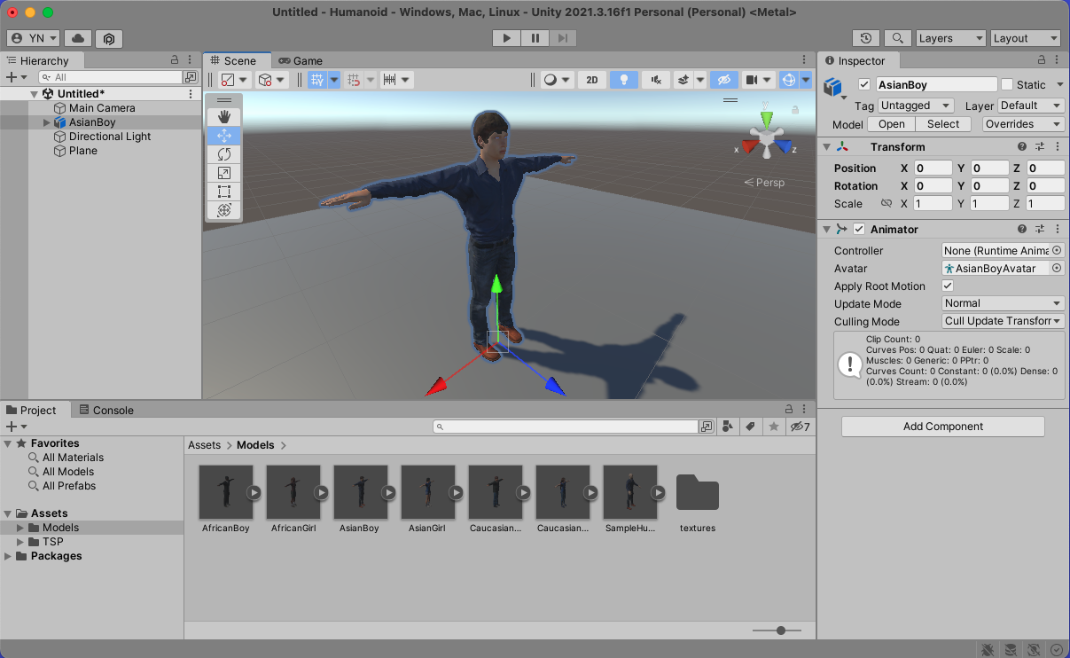Screen dimensions: 1070x658
Task: Toggle scene lighting bulb icon
Action: click(x=624, y=80)
